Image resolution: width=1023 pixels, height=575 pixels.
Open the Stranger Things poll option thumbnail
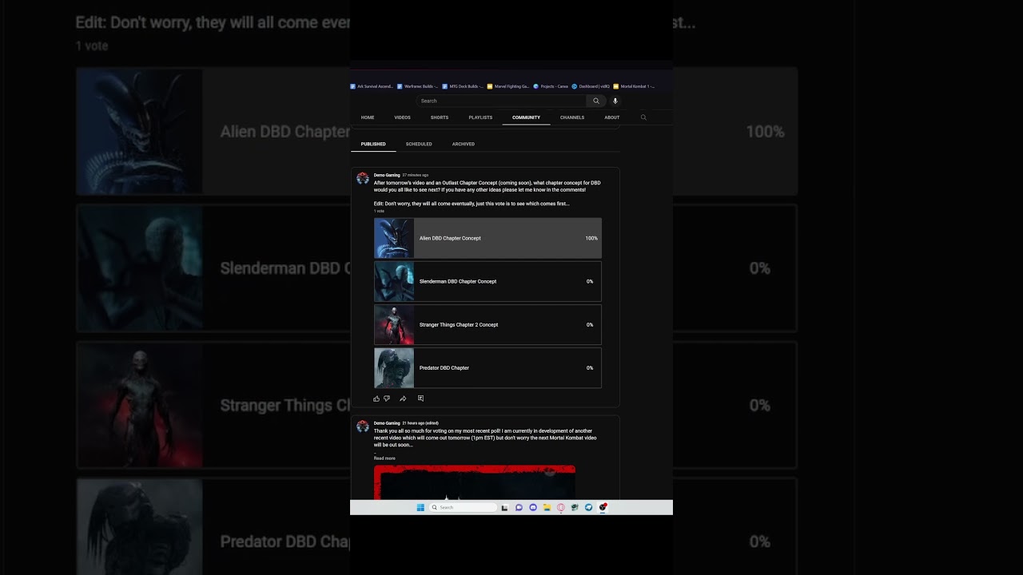[x=394, y=324]
